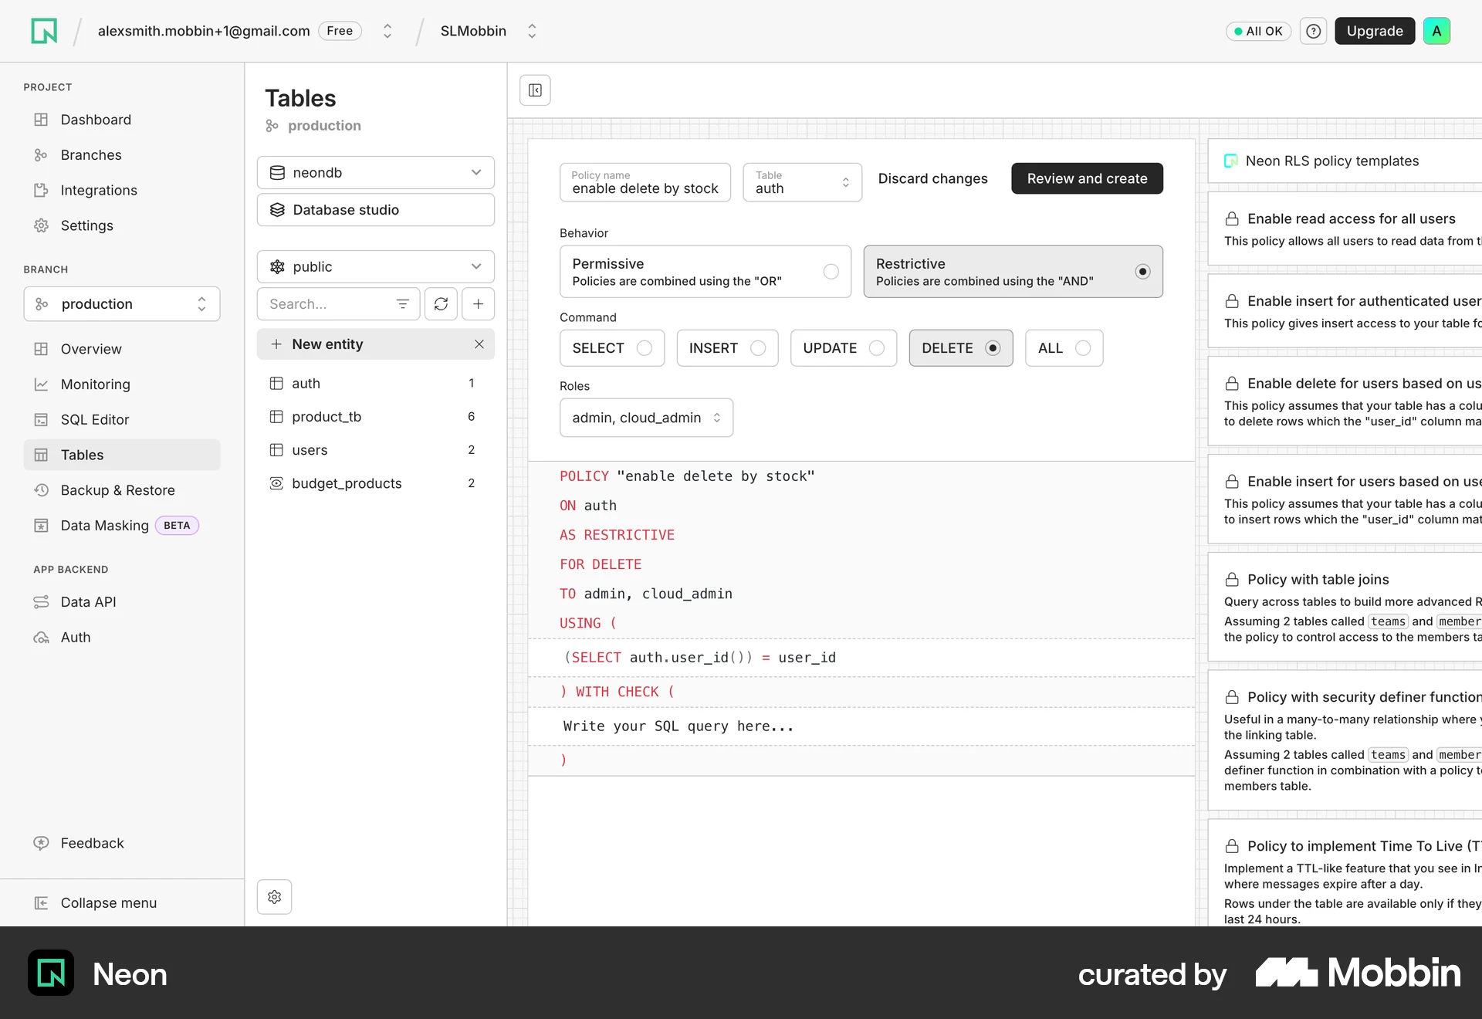Click the Data API icon
The height and width of the screenshot is (1019, 1482).
tap(41, 602)
